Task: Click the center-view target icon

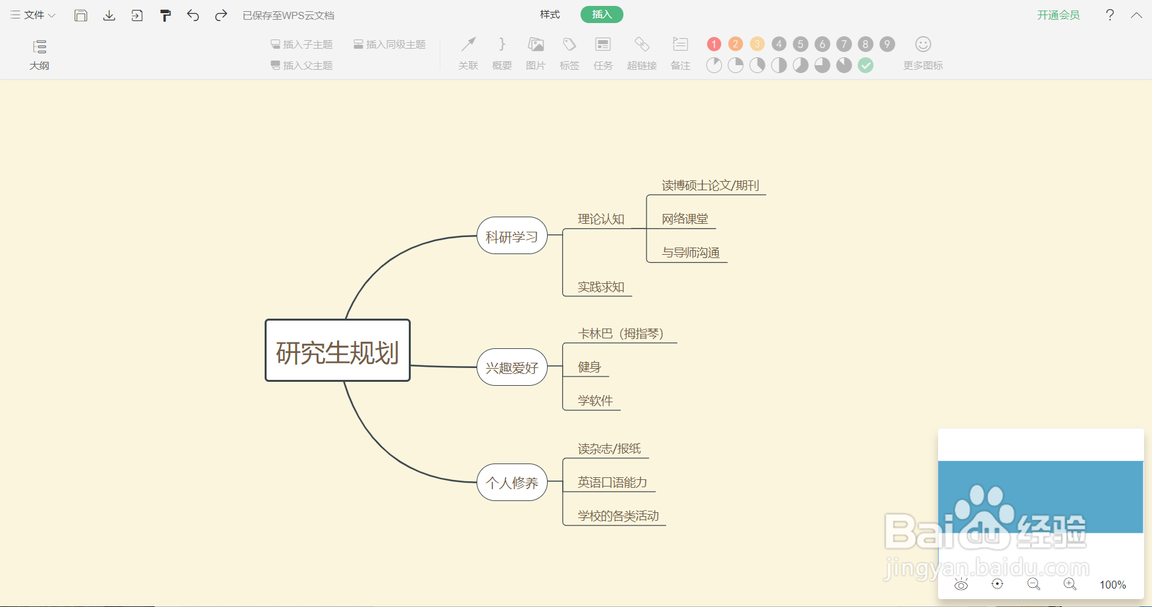Action: (997, 584)
